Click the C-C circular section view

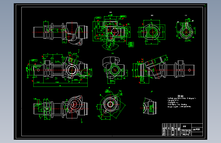pos(186,30)
